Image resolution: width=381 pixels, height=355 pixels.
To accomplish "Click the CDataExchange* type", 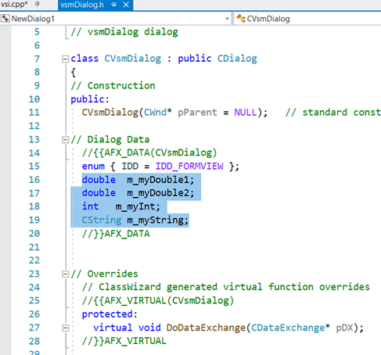I will [290, 328].
